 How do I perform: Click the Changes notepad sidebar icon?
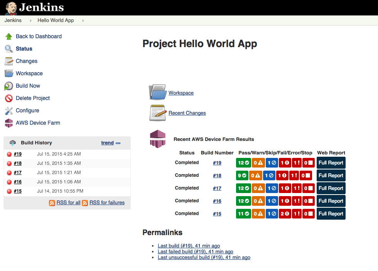click(x=9, y=61)
